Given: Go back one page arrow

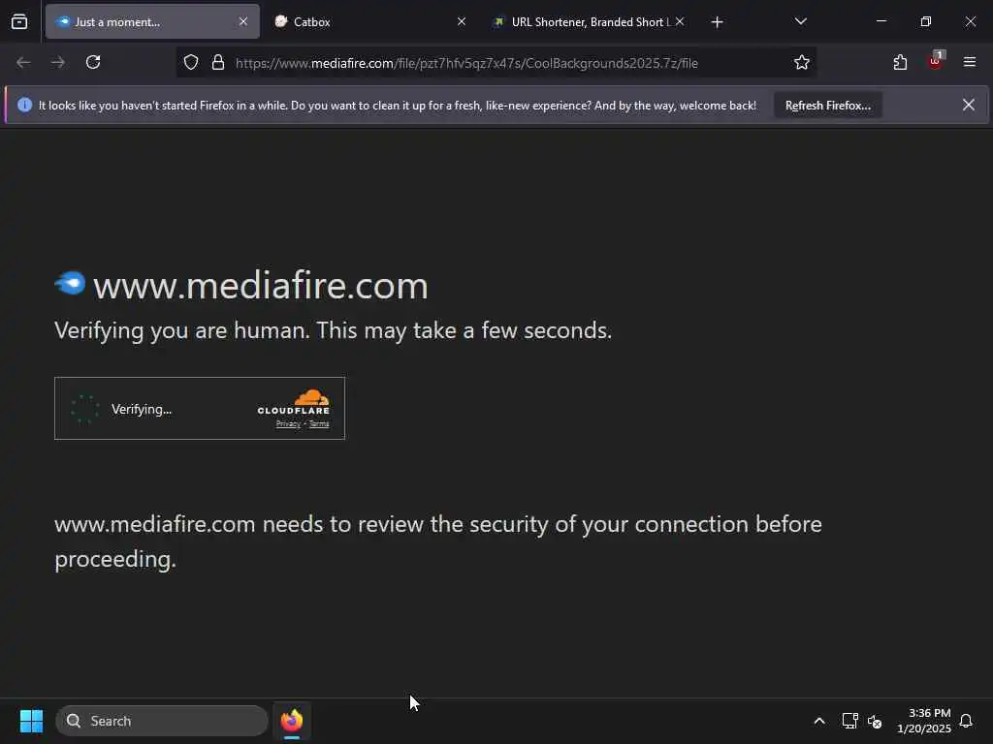Looking at the screenshot, I should tap(23, 63).
